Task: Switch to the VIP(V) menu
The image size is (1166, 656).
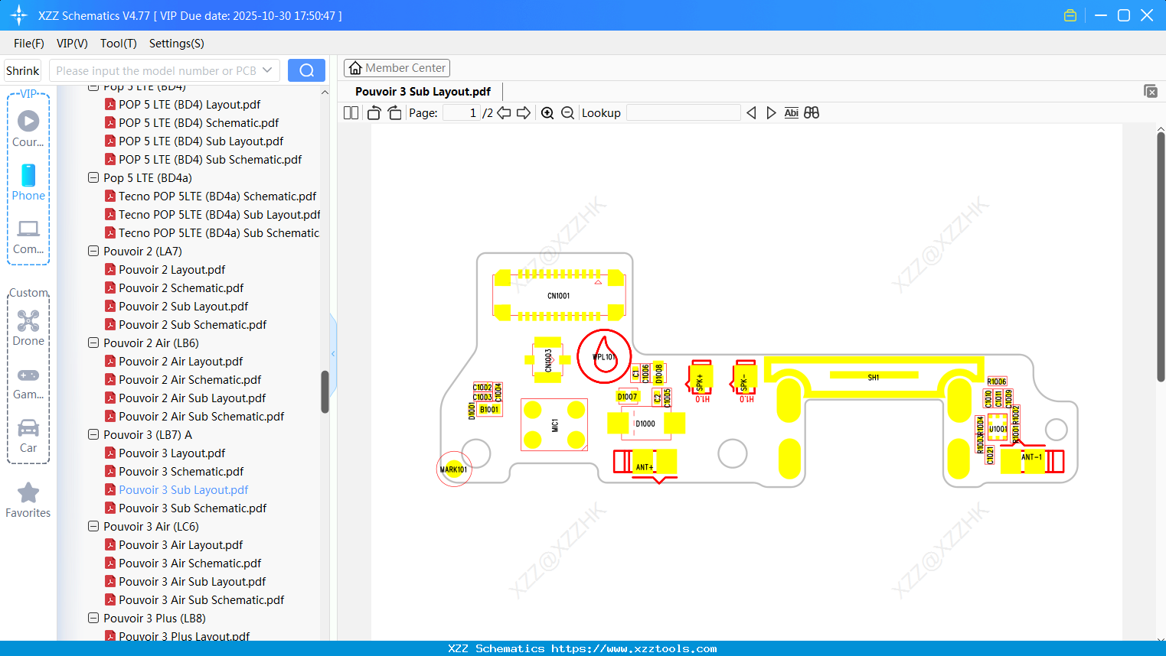Action: point(71,44)
